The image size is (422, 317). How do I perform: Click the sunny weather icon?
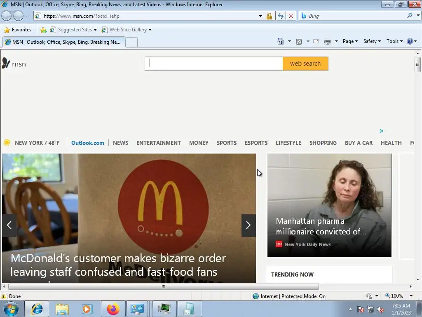click(7, 142)
